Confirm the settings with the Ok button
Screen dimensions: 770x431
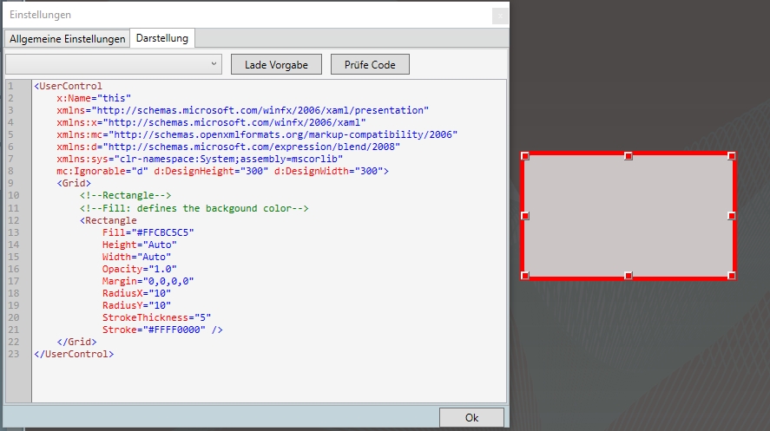pos(471,417)
